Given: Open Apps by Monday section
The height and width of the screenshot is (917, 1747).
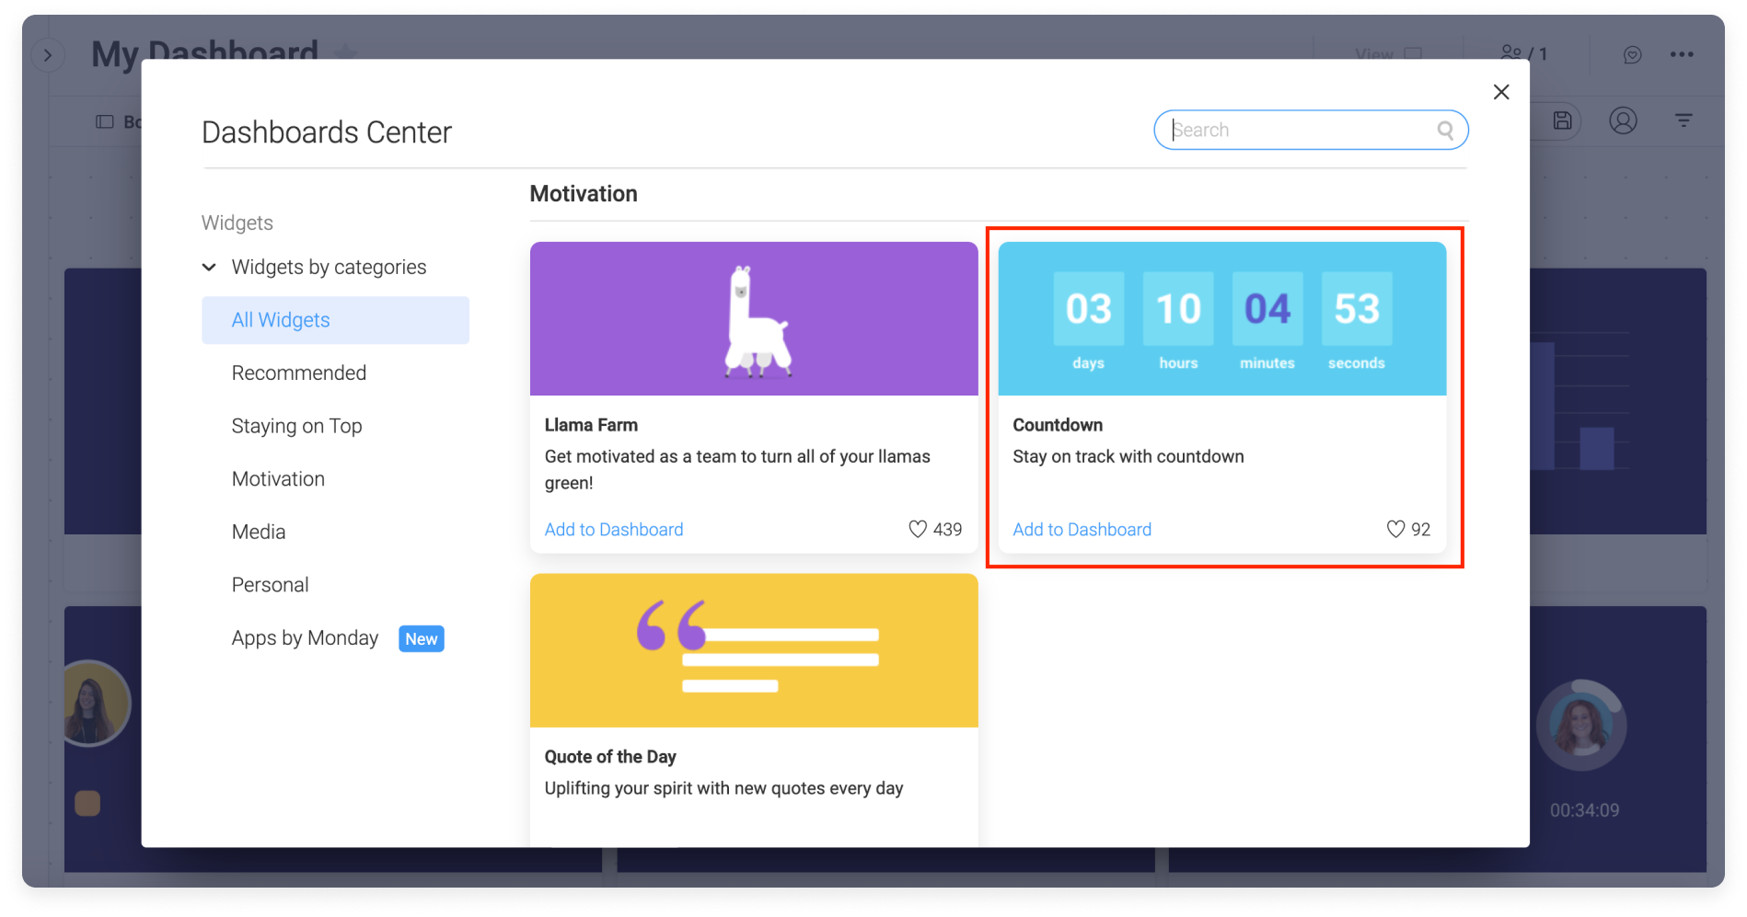Looking at the screenshot, I should [x=305, y=638].
